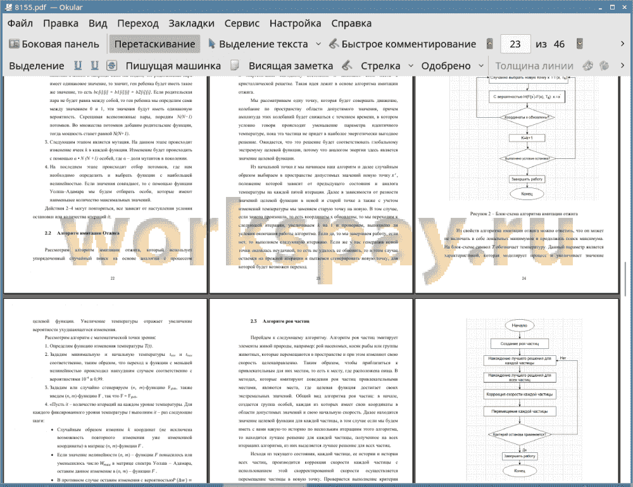The width and height of the screenshot is (633, 487).
Task: Click the 'Завершить работу' box on page 24
Action: tap(527, 179)
